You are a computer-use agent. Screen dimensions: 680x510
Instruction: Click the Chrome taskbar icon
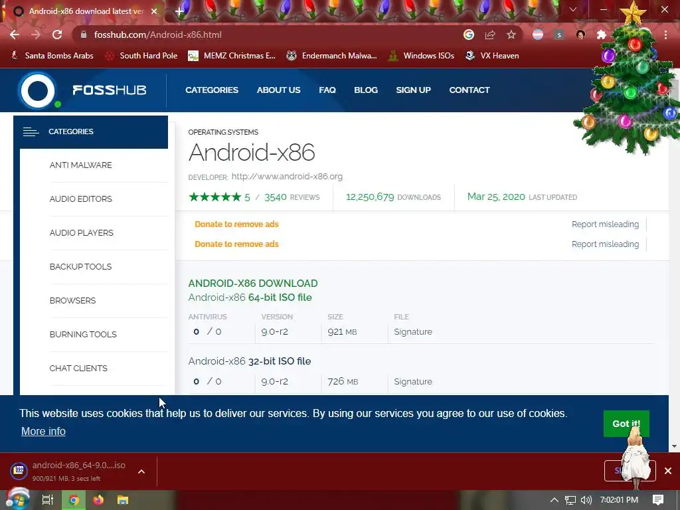pyautogui.click(x=74, y=500)
